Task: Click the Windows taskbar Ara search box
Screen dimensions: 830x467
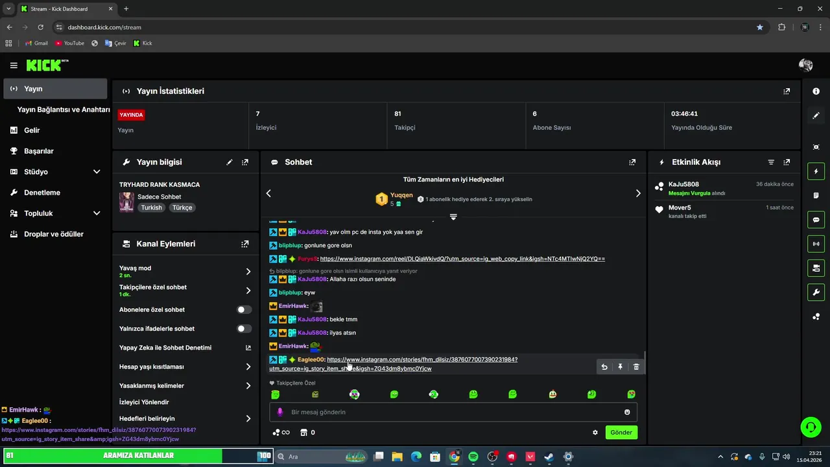Action: [322, 457]
